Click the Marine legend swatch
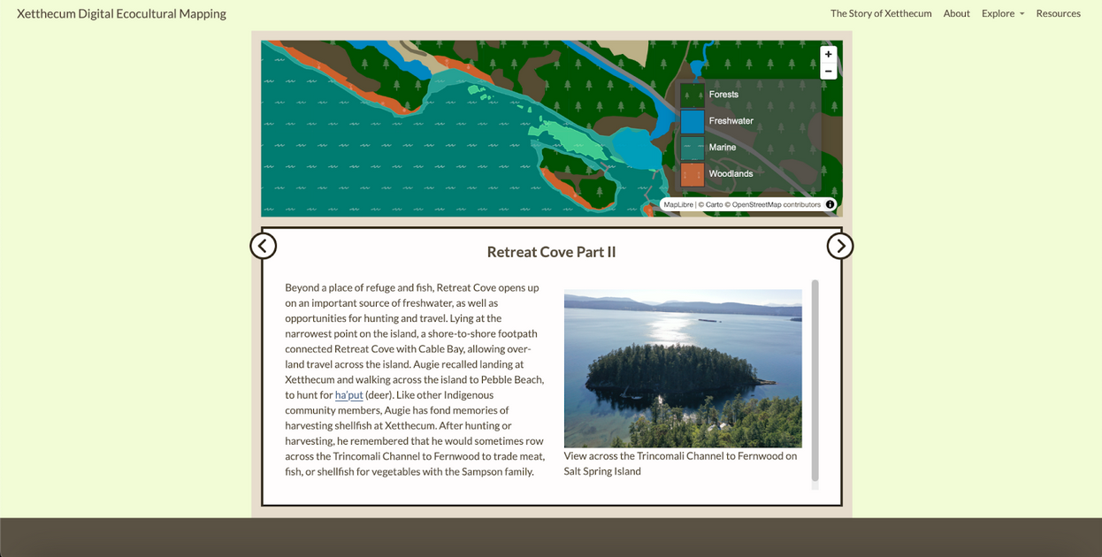The image size is (1102, 557). (693, 148)
